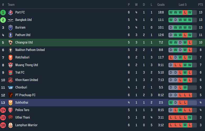205x131 pixels.
Task: Click the Ratchaburi orange club logo
Action: (x=11, y=58)
